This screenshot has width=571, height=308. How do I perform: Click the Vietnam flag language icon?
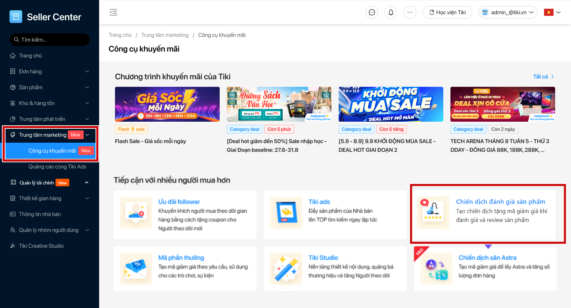[548, 12]
